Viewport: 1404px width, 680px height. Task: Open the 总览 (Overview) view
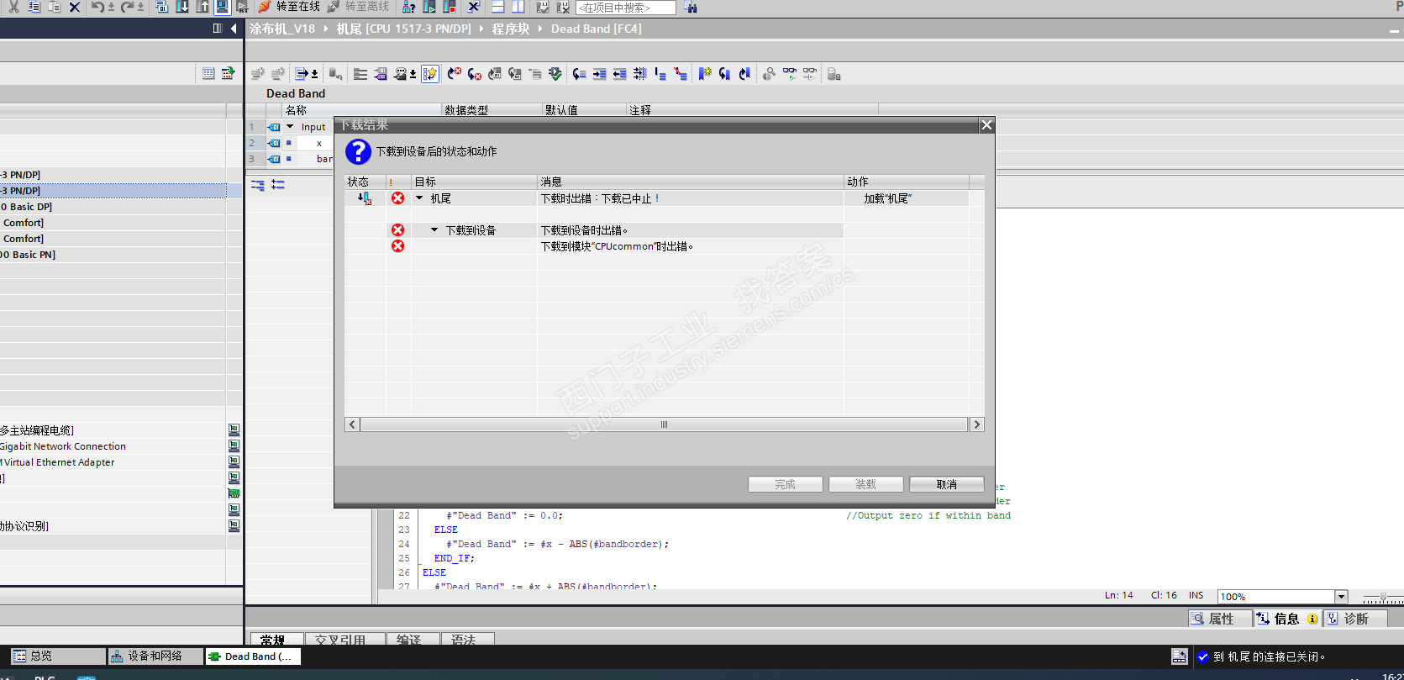pos(58,656)
